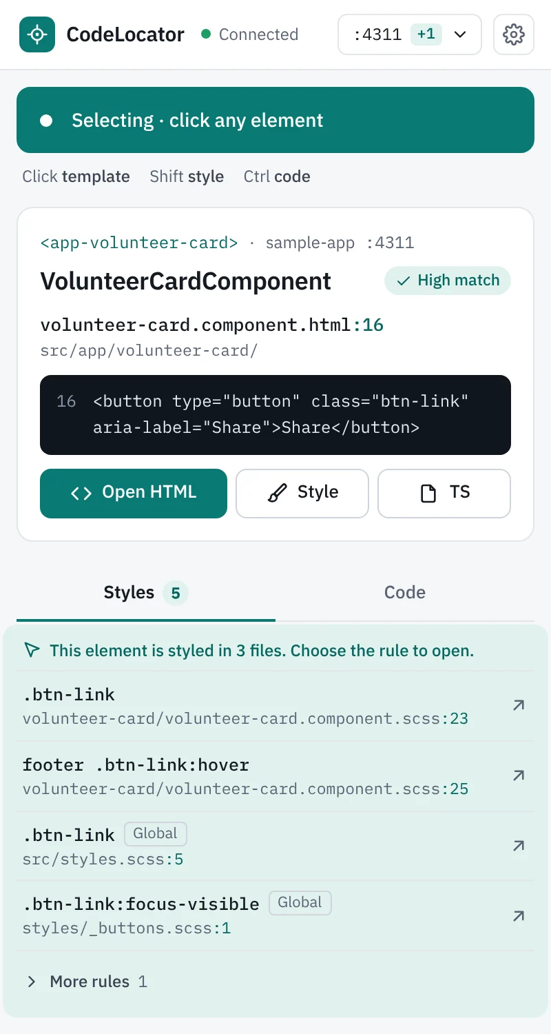Click the High match badge
The height and width of the screenshot is (1034, 551).
point(448,281)
